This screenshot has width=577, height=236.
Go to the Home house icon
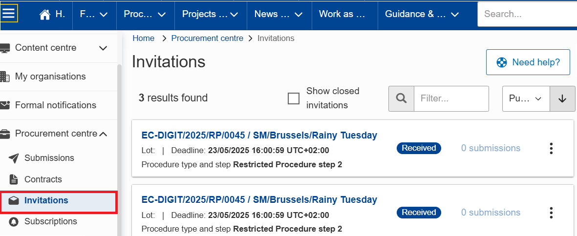tap(44, 15)
